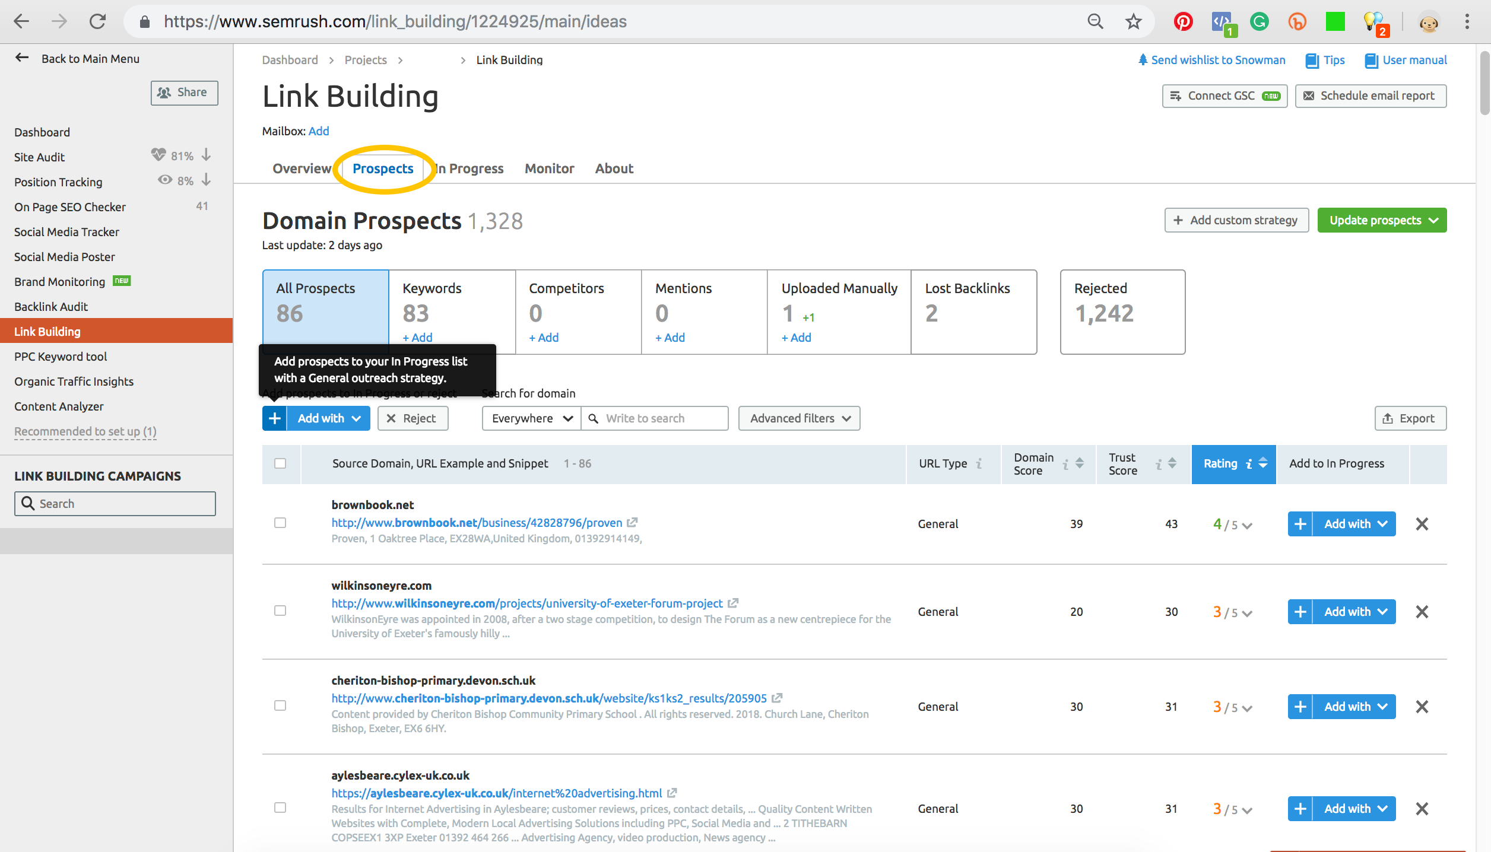Click the browser address bar URL

point(395,22)
